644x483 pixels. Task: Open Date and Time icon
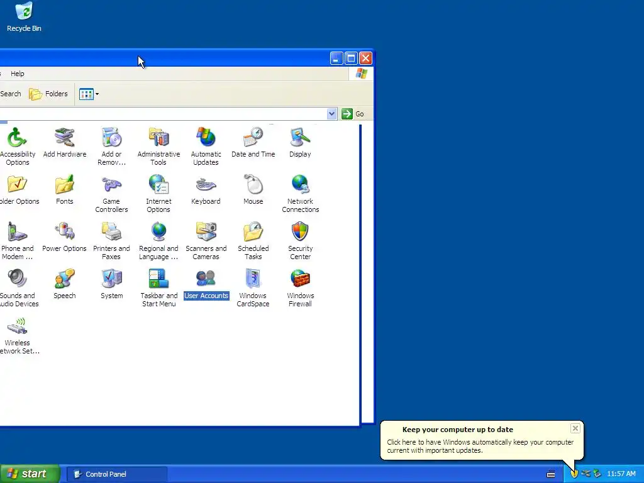[x=253, y=142]
